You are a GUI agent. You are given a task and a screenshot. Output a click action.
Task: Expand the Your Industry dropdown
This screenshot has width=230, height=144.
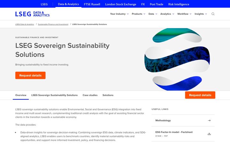point(119,14)
